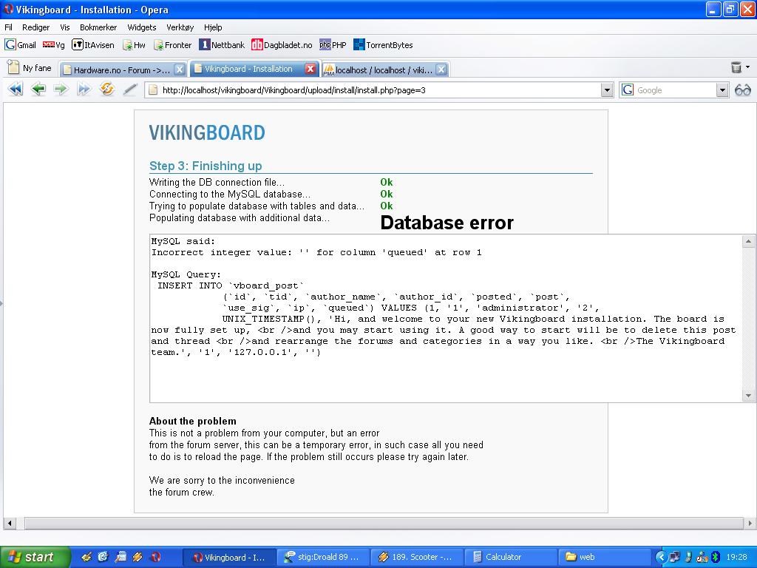Close the Vikingboard Installation tab

click(310, 69)
